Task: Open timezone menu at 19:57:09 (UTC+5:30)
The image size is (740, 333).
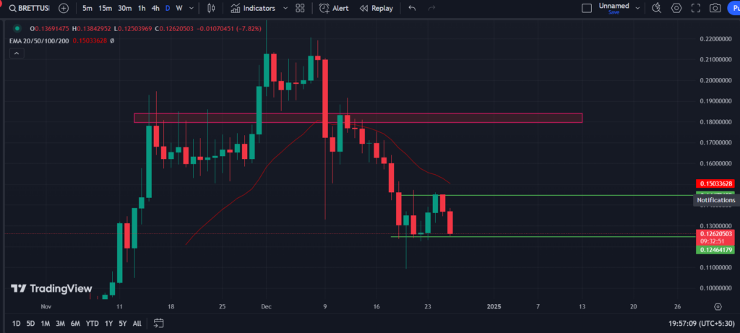Action: [702, 324]
